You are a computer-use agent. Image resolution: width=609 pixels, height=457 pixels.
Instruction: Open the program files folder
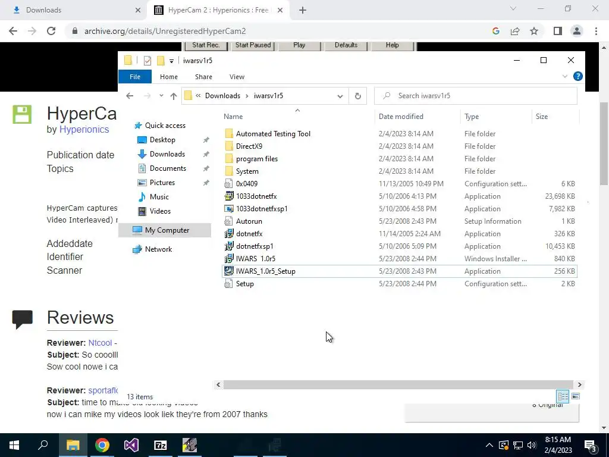click(x=257, y=158)
